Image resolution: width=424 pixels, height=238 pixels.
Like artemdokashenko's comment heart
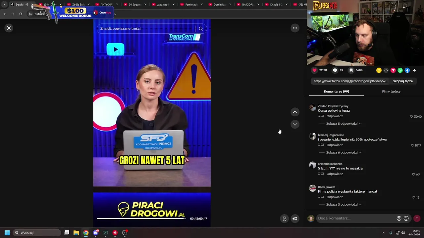[413, 174]
